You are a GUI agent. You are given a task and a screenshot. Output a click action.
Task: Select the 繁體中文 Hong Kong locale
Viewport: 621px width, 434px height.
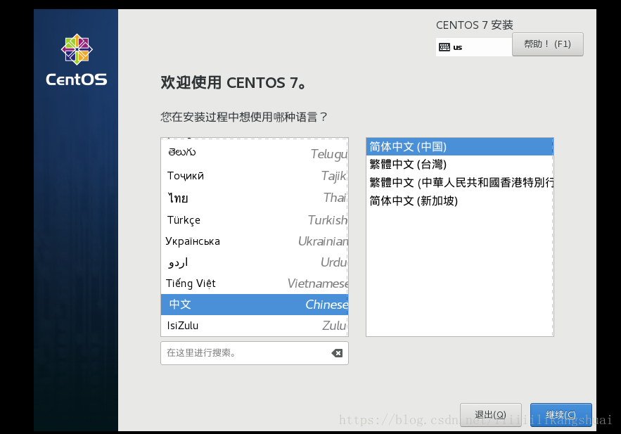click(x=459, y=183)
